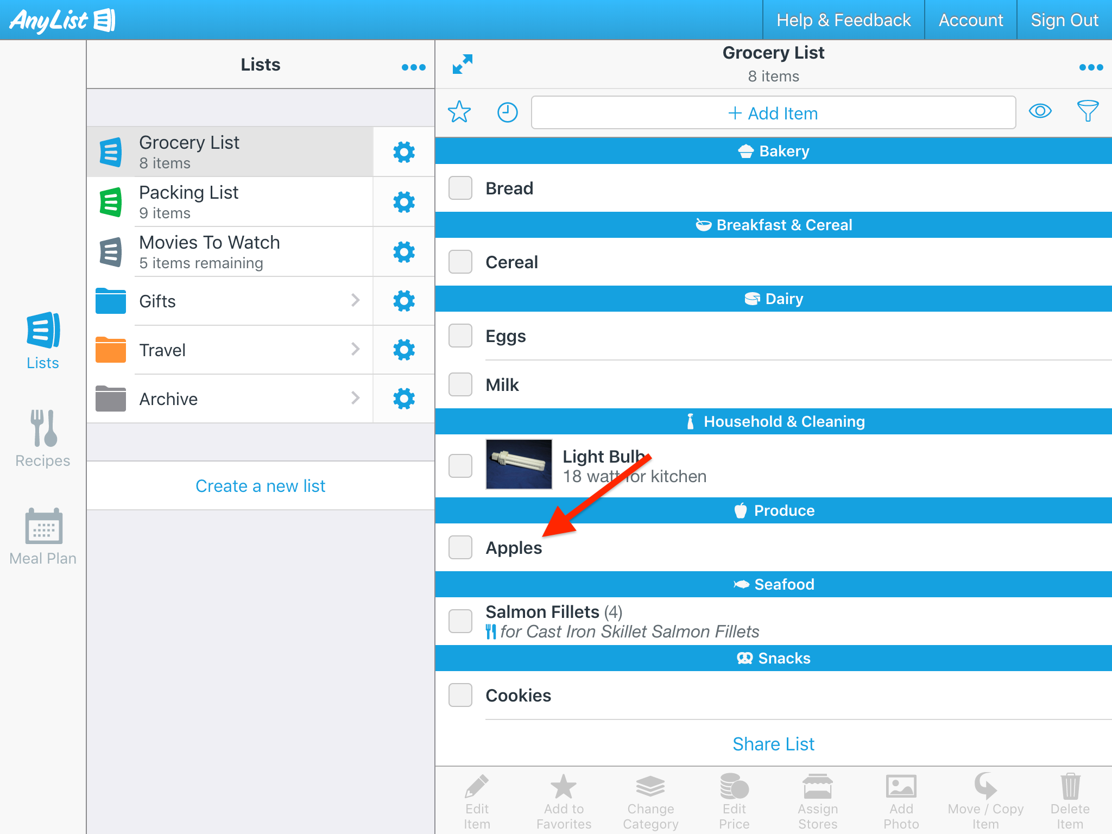Open Grocery List three-dot menu
Screen dimensions: 1112x834
pyautogui.click(x=1091, y=67)
